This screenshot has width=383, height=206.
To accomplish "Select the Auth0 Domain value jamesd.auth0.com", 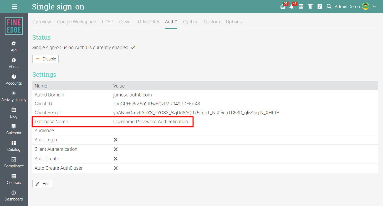I will tap(132, 95).
